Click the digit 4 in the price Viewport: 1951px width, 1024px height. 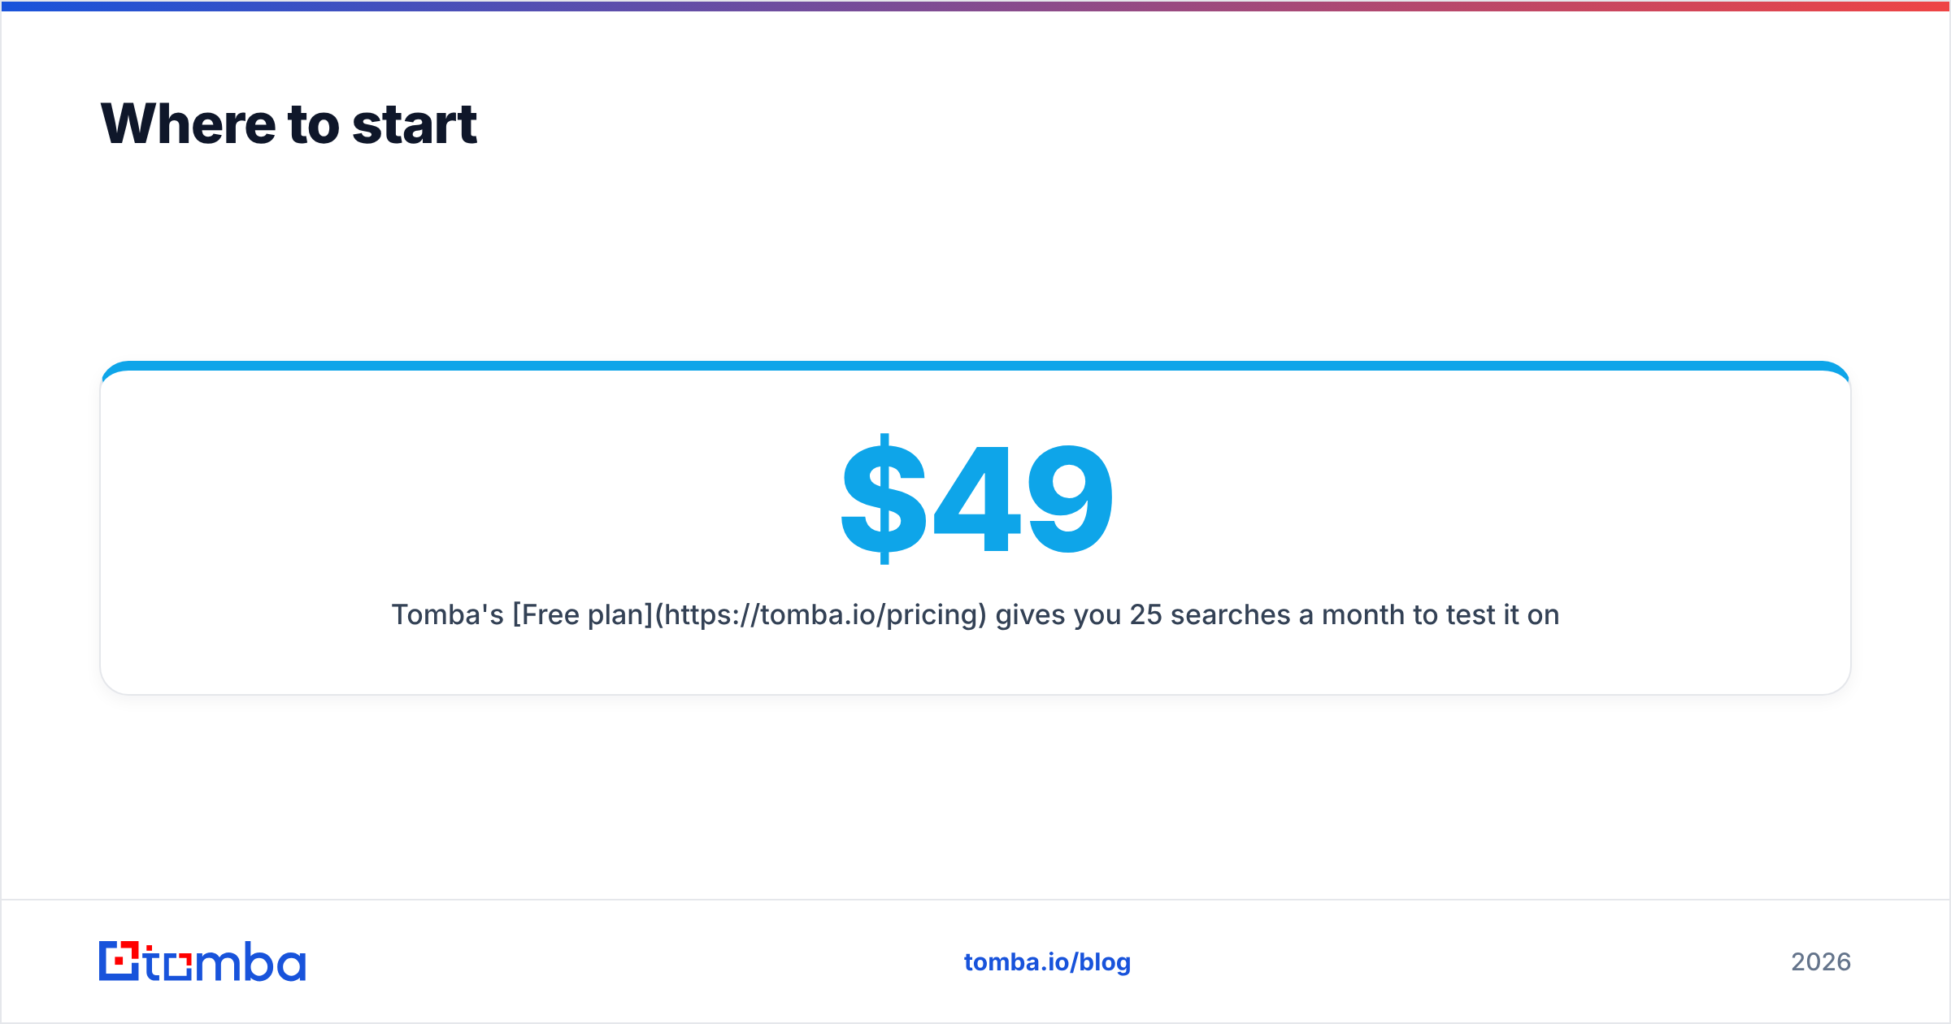977,499
